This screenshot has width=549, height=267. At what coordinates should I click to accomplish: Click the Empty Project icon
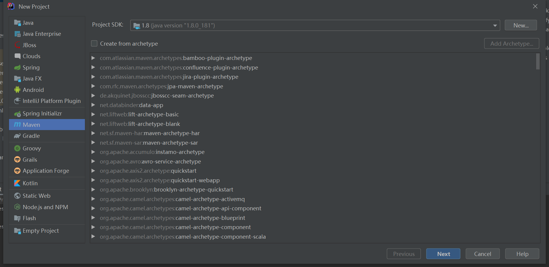17,231
